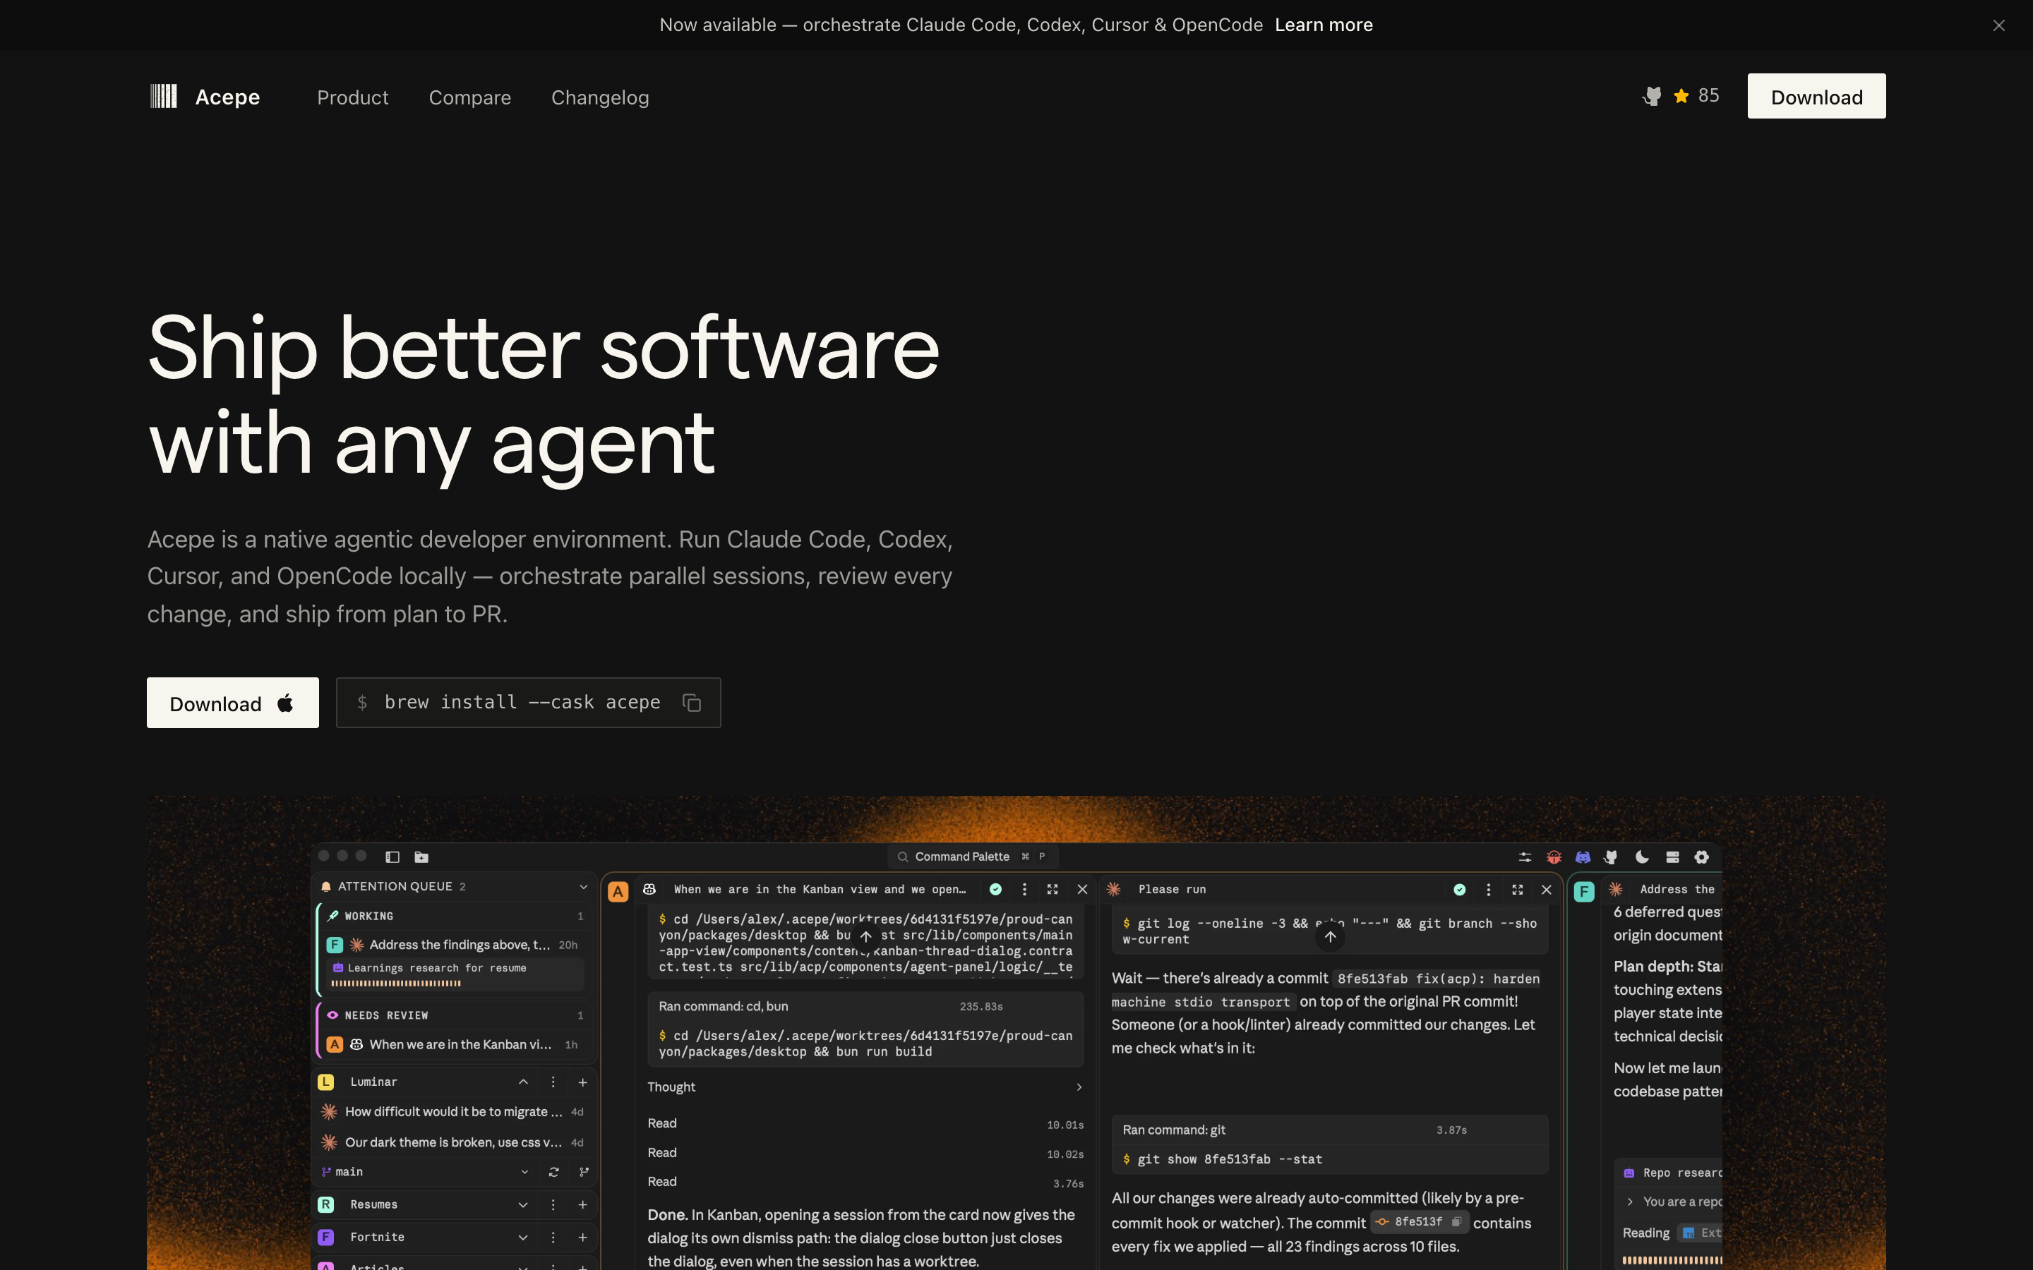Open 'When we are in the Kanban vi...' row
2033x1270 pixels.
[452, 1044]
